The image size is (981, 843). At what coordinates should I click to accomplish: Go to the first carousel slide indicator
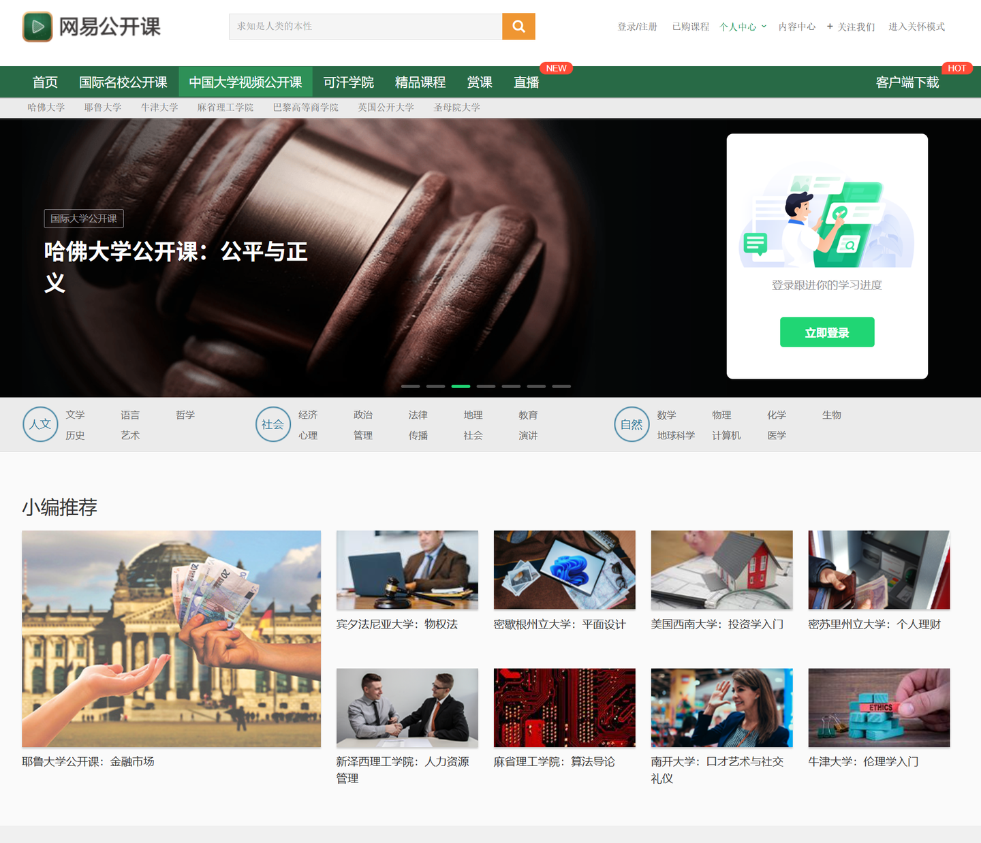411,386
